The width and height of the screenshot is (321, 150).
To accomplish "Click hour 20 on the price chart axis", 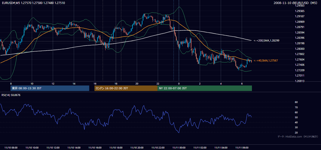I will pos(137,83).
